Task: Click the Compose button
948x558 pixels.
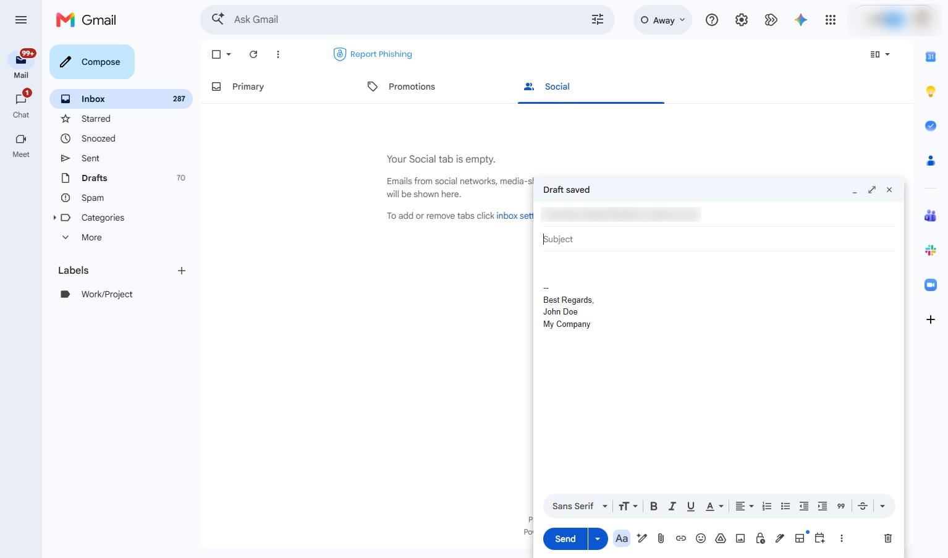Action: tap(92, 62)
